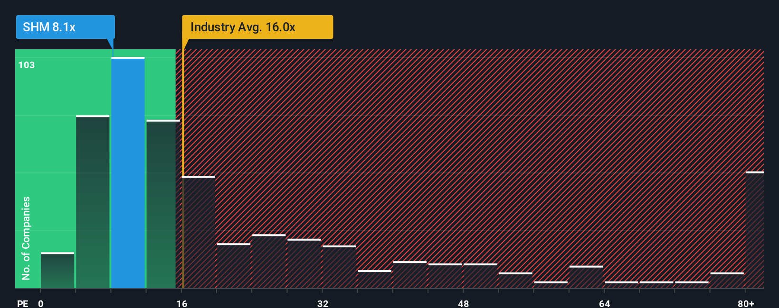Click the yellow industry average vertical line
The width and height of the screenshot is (779, 308).
183,168
